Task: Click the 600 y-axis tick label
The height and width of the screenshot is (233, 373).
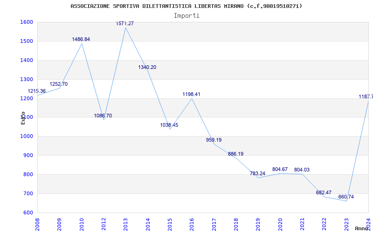Action: (28, 212)
